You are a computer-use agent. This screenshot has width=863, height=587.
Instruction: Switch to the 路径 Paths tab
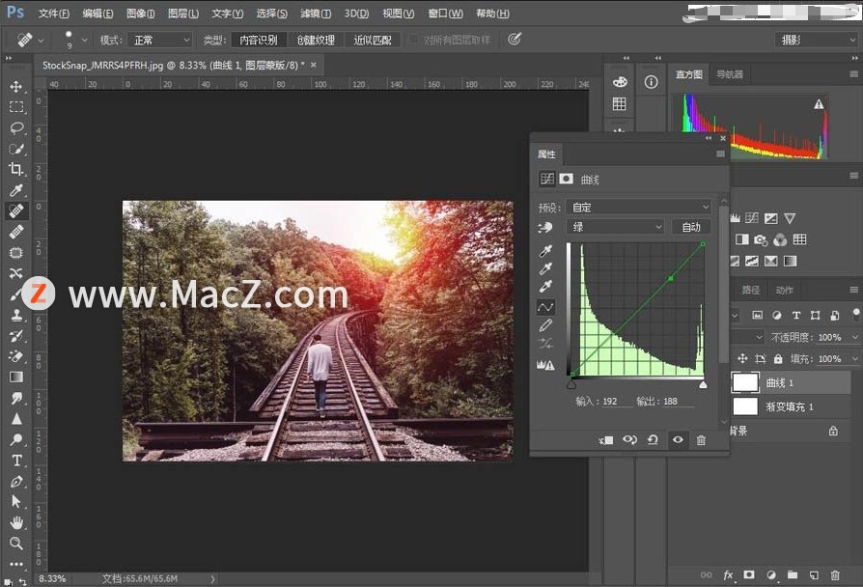click(x=751, y=290)
